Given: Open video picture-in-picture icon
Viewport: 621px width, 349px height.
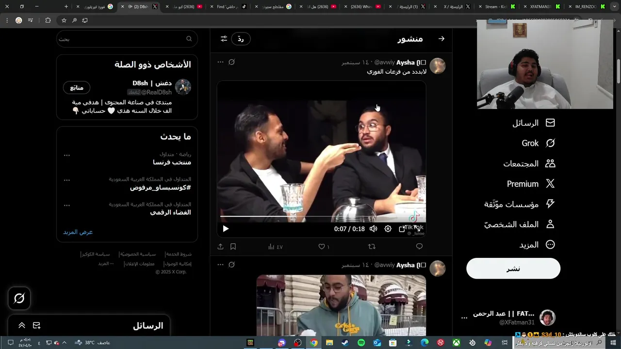Looking at the screenshot, I should pos(402,229).
